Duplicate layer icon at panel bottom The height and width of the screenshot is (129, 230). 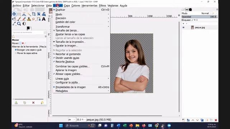pyautogui.click(x=202, y=120)
